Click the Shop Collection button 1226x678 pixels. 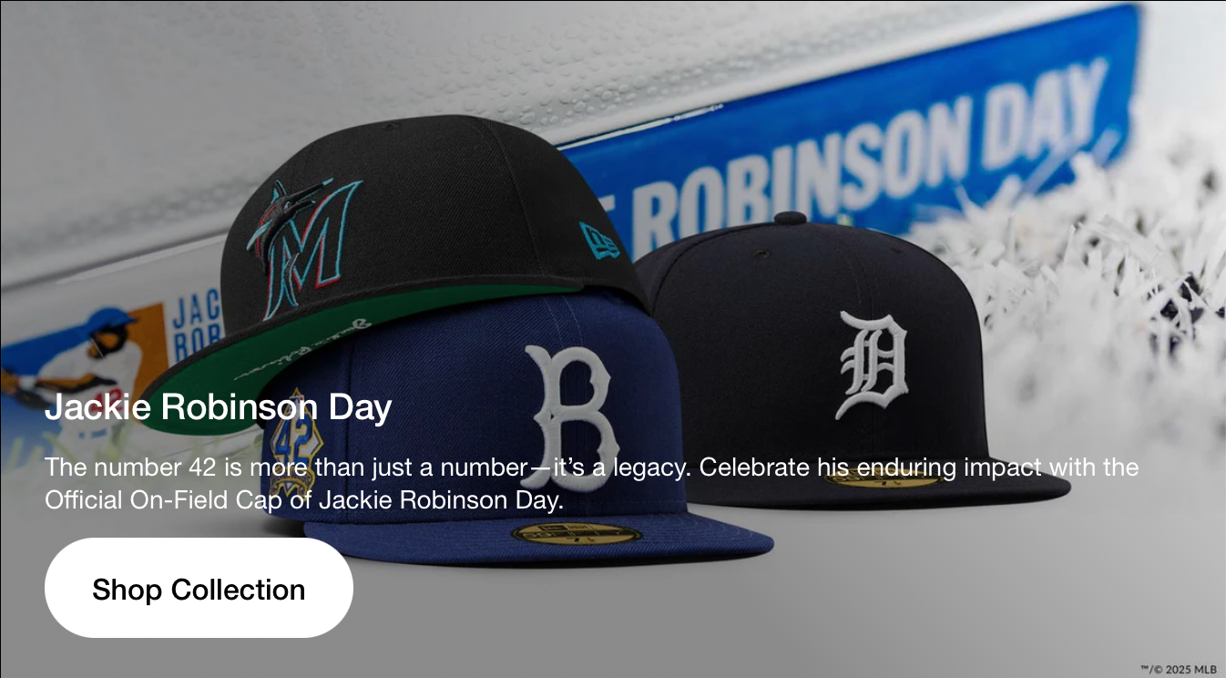coord(199,588)
